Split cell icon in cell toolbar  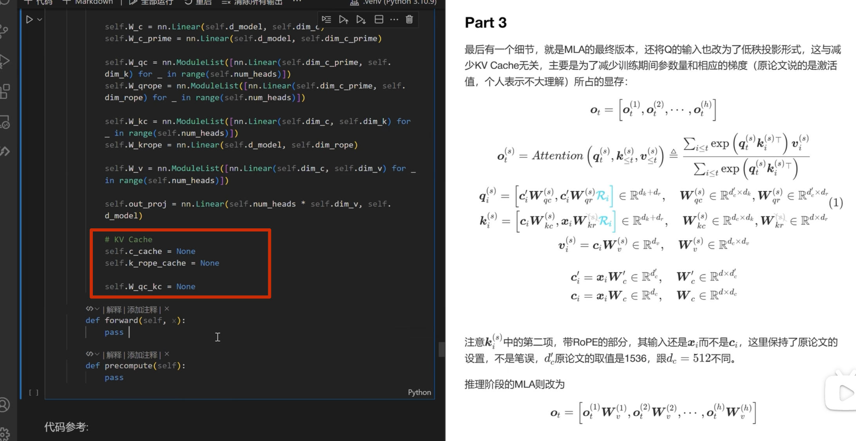(x=379, y=20)
